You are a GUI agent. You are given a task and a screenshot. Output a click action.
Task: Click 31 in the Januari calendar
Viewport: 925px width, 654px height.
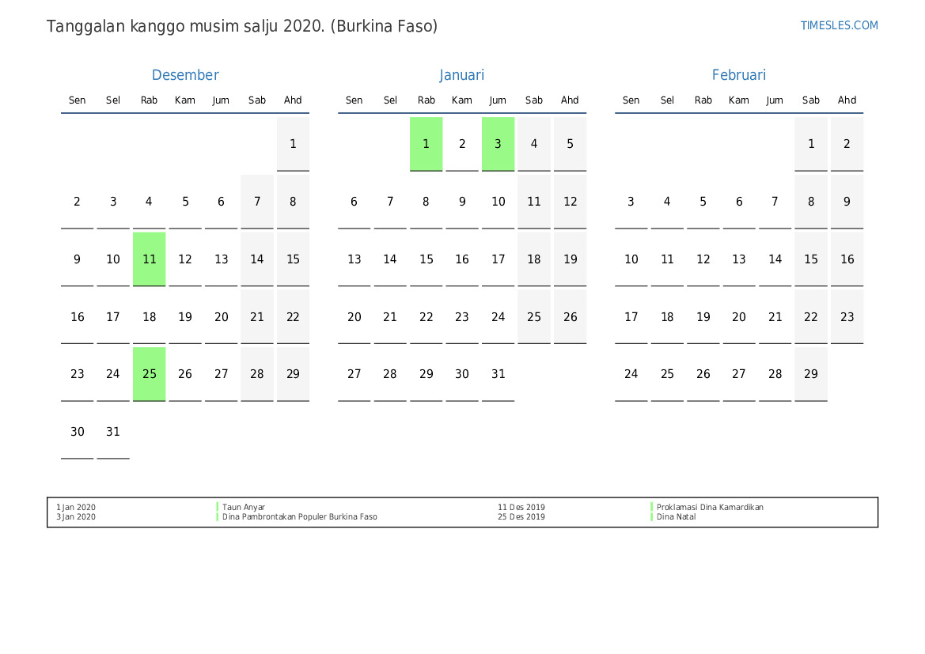coord(498,374)
